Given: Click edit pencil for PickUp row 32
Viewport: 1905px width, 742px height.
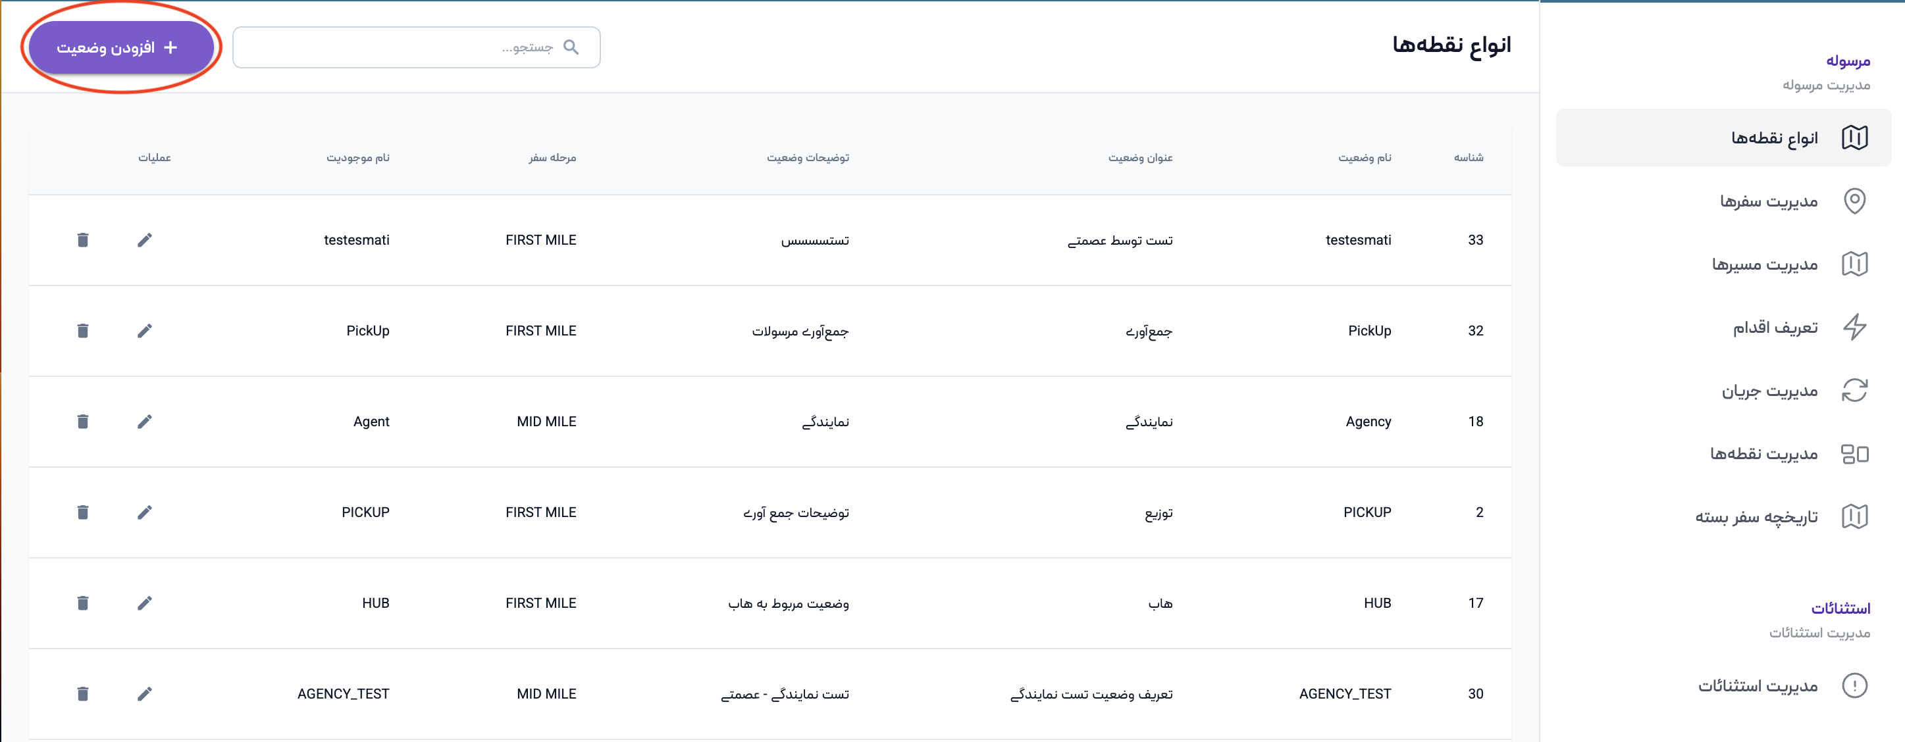Looking at the screenshot, I should (144, 331).
